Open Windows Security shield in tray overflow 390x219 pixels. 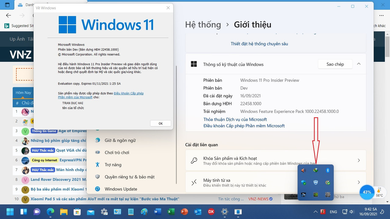pyautogui.click(x=303, y=182)
